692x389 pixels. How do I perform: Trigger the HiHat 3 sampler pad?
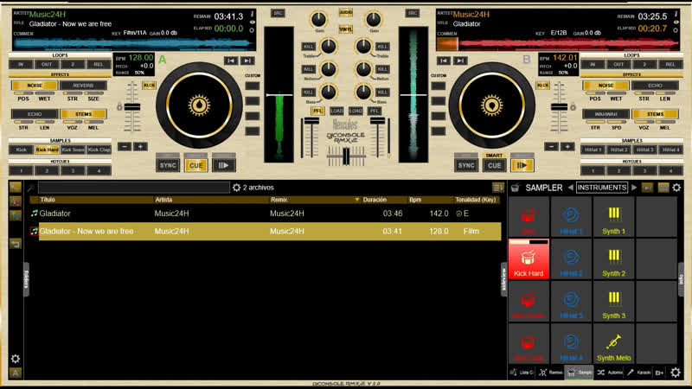pos(571,301)
